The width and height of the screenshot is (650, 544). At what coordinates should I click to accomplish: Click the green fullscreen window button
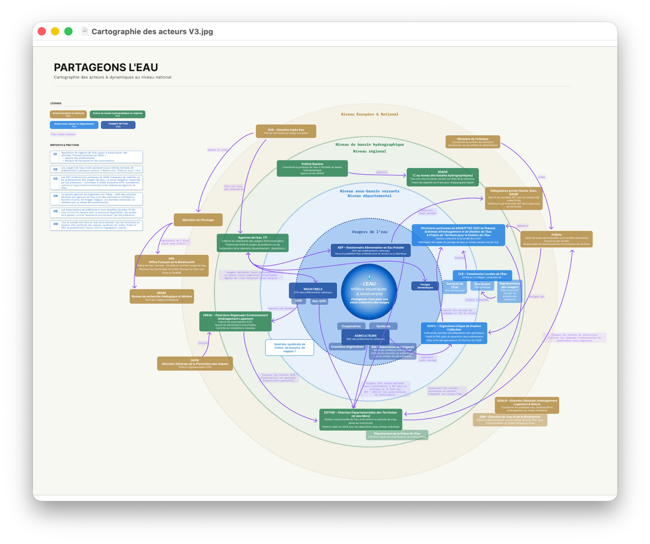pyautogui.click(x=68, y=31)
